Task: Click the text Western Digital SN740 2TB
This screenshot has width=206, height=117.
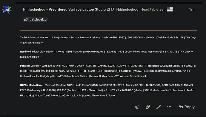Action: (x=162, y=52)
